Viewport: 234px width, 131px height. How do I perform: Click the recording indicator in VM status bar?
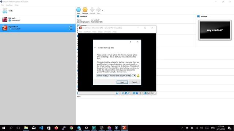click(137, 93)
